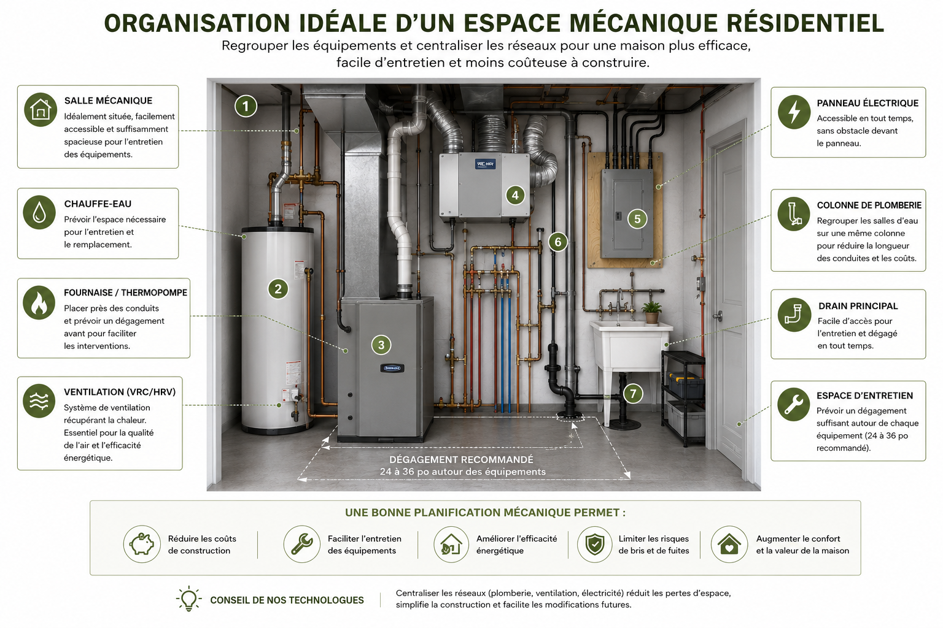The height and width of the screenshot is (628, 943).
Task: Click the wrench icon beside Espace d'entretien
Action: tap(794, 404)
